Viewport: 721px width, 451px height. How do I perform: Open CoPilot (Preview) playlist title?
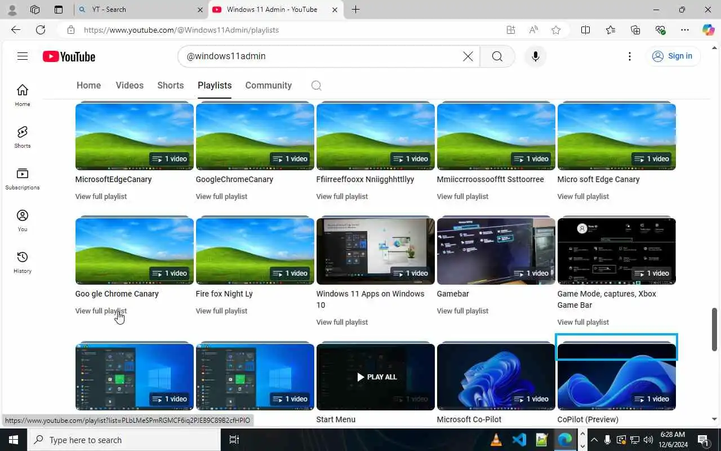(x=588, y=419)
